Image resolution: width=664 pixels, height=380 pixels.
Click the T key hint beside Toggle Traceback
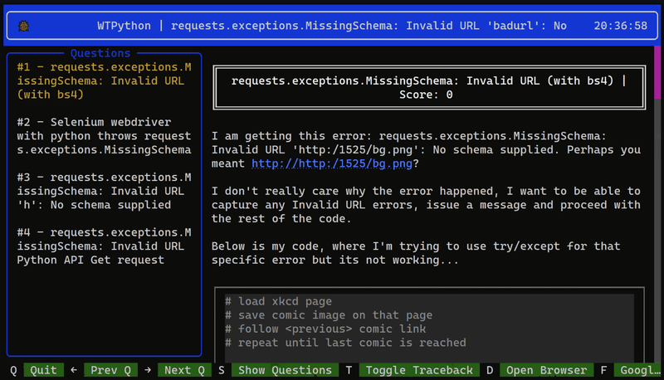[x=349, y=370]
